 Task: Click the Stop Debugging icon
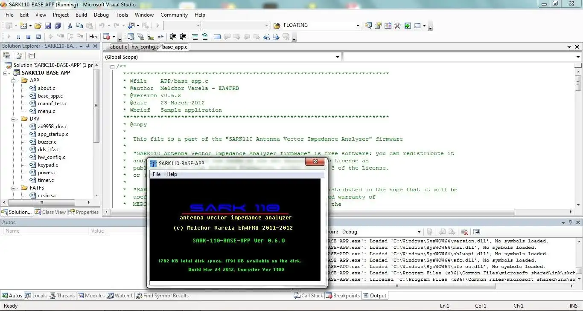[29, 37]
